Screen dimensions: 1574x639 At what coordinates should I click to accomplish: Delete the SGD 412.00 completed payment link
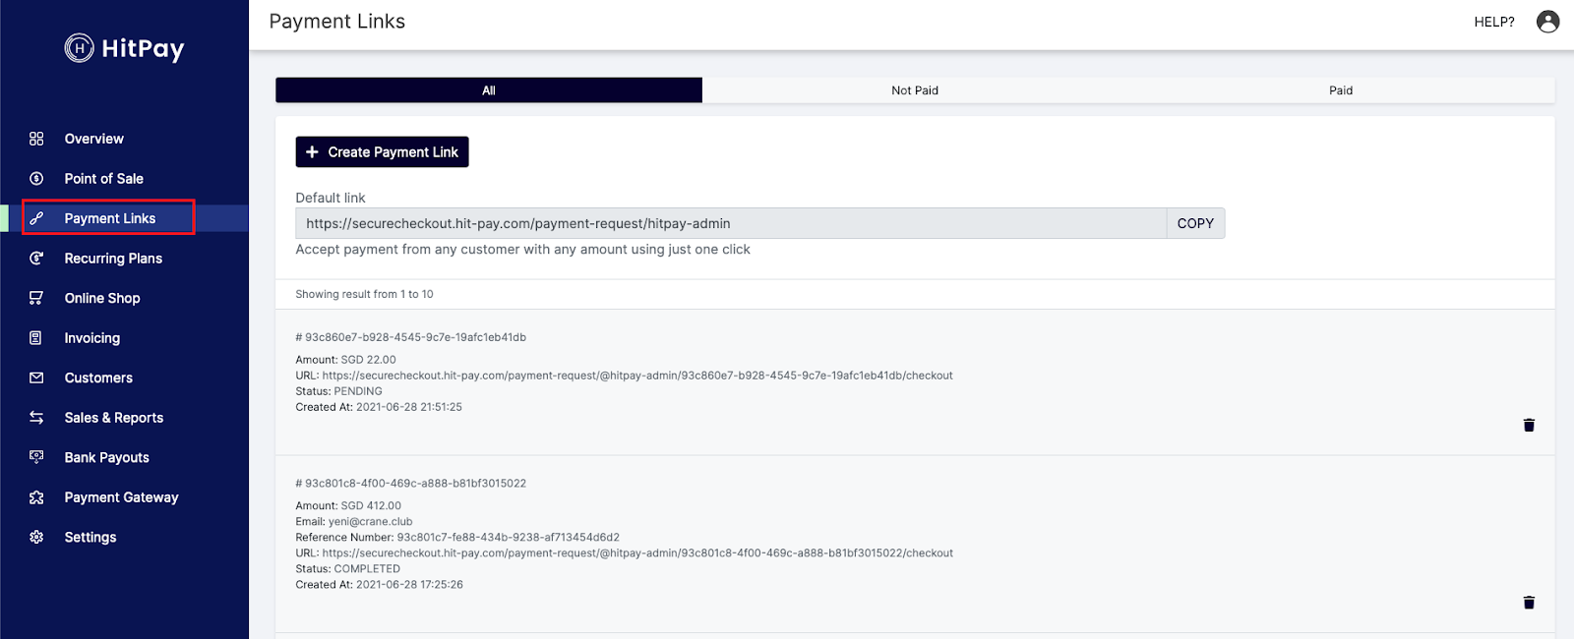pyautogui.click(x=1529, y=603)
